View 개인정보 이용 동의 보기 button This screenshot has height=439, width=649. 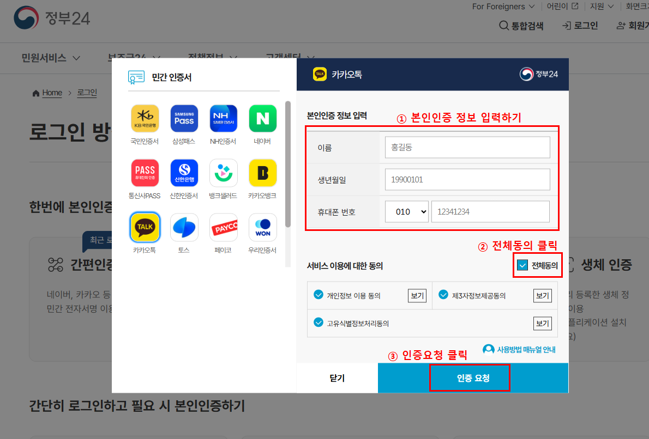(x=417, y=296)
